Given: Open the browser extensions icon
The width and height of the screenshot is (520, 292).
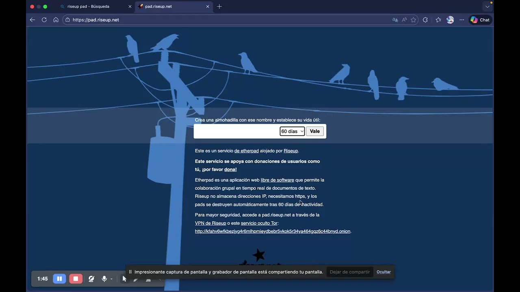Looking at the screenshot, I should 425,20.
